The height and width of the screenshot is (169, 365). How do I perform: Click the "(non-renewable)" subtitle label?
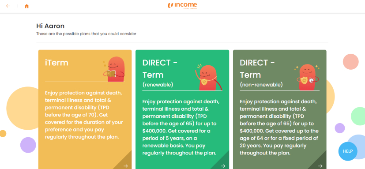(x=261, y=85)
